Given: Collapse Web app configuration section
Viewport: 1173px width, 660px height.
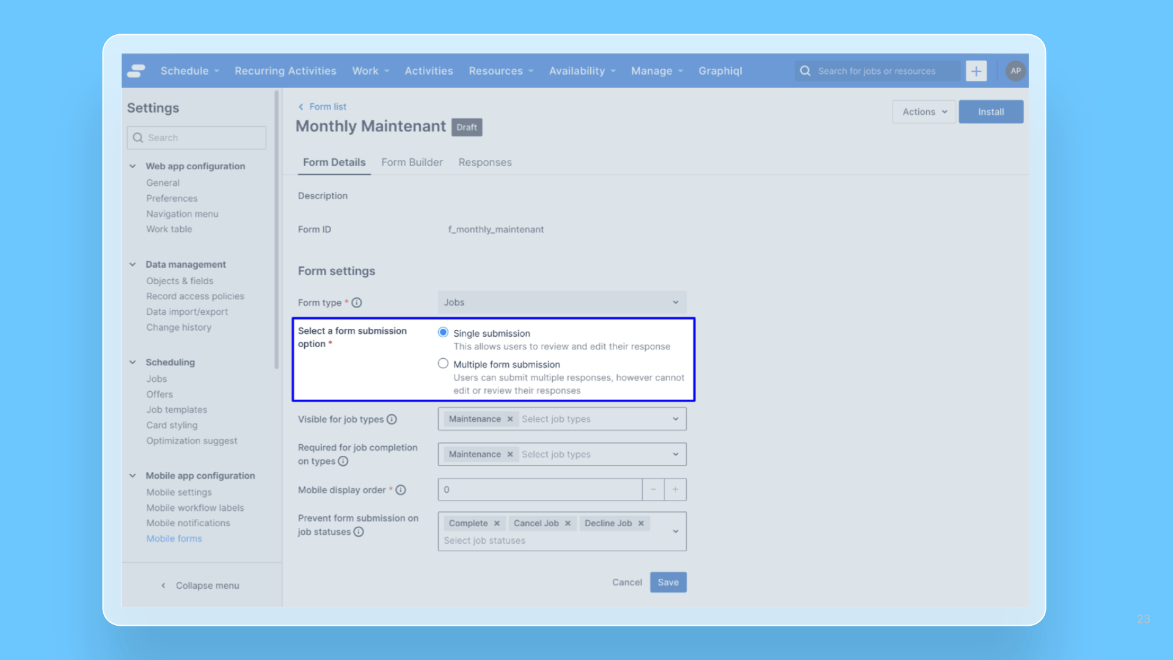Looking at the screenshot, I should pyautogui.click(x=133, y=166).
